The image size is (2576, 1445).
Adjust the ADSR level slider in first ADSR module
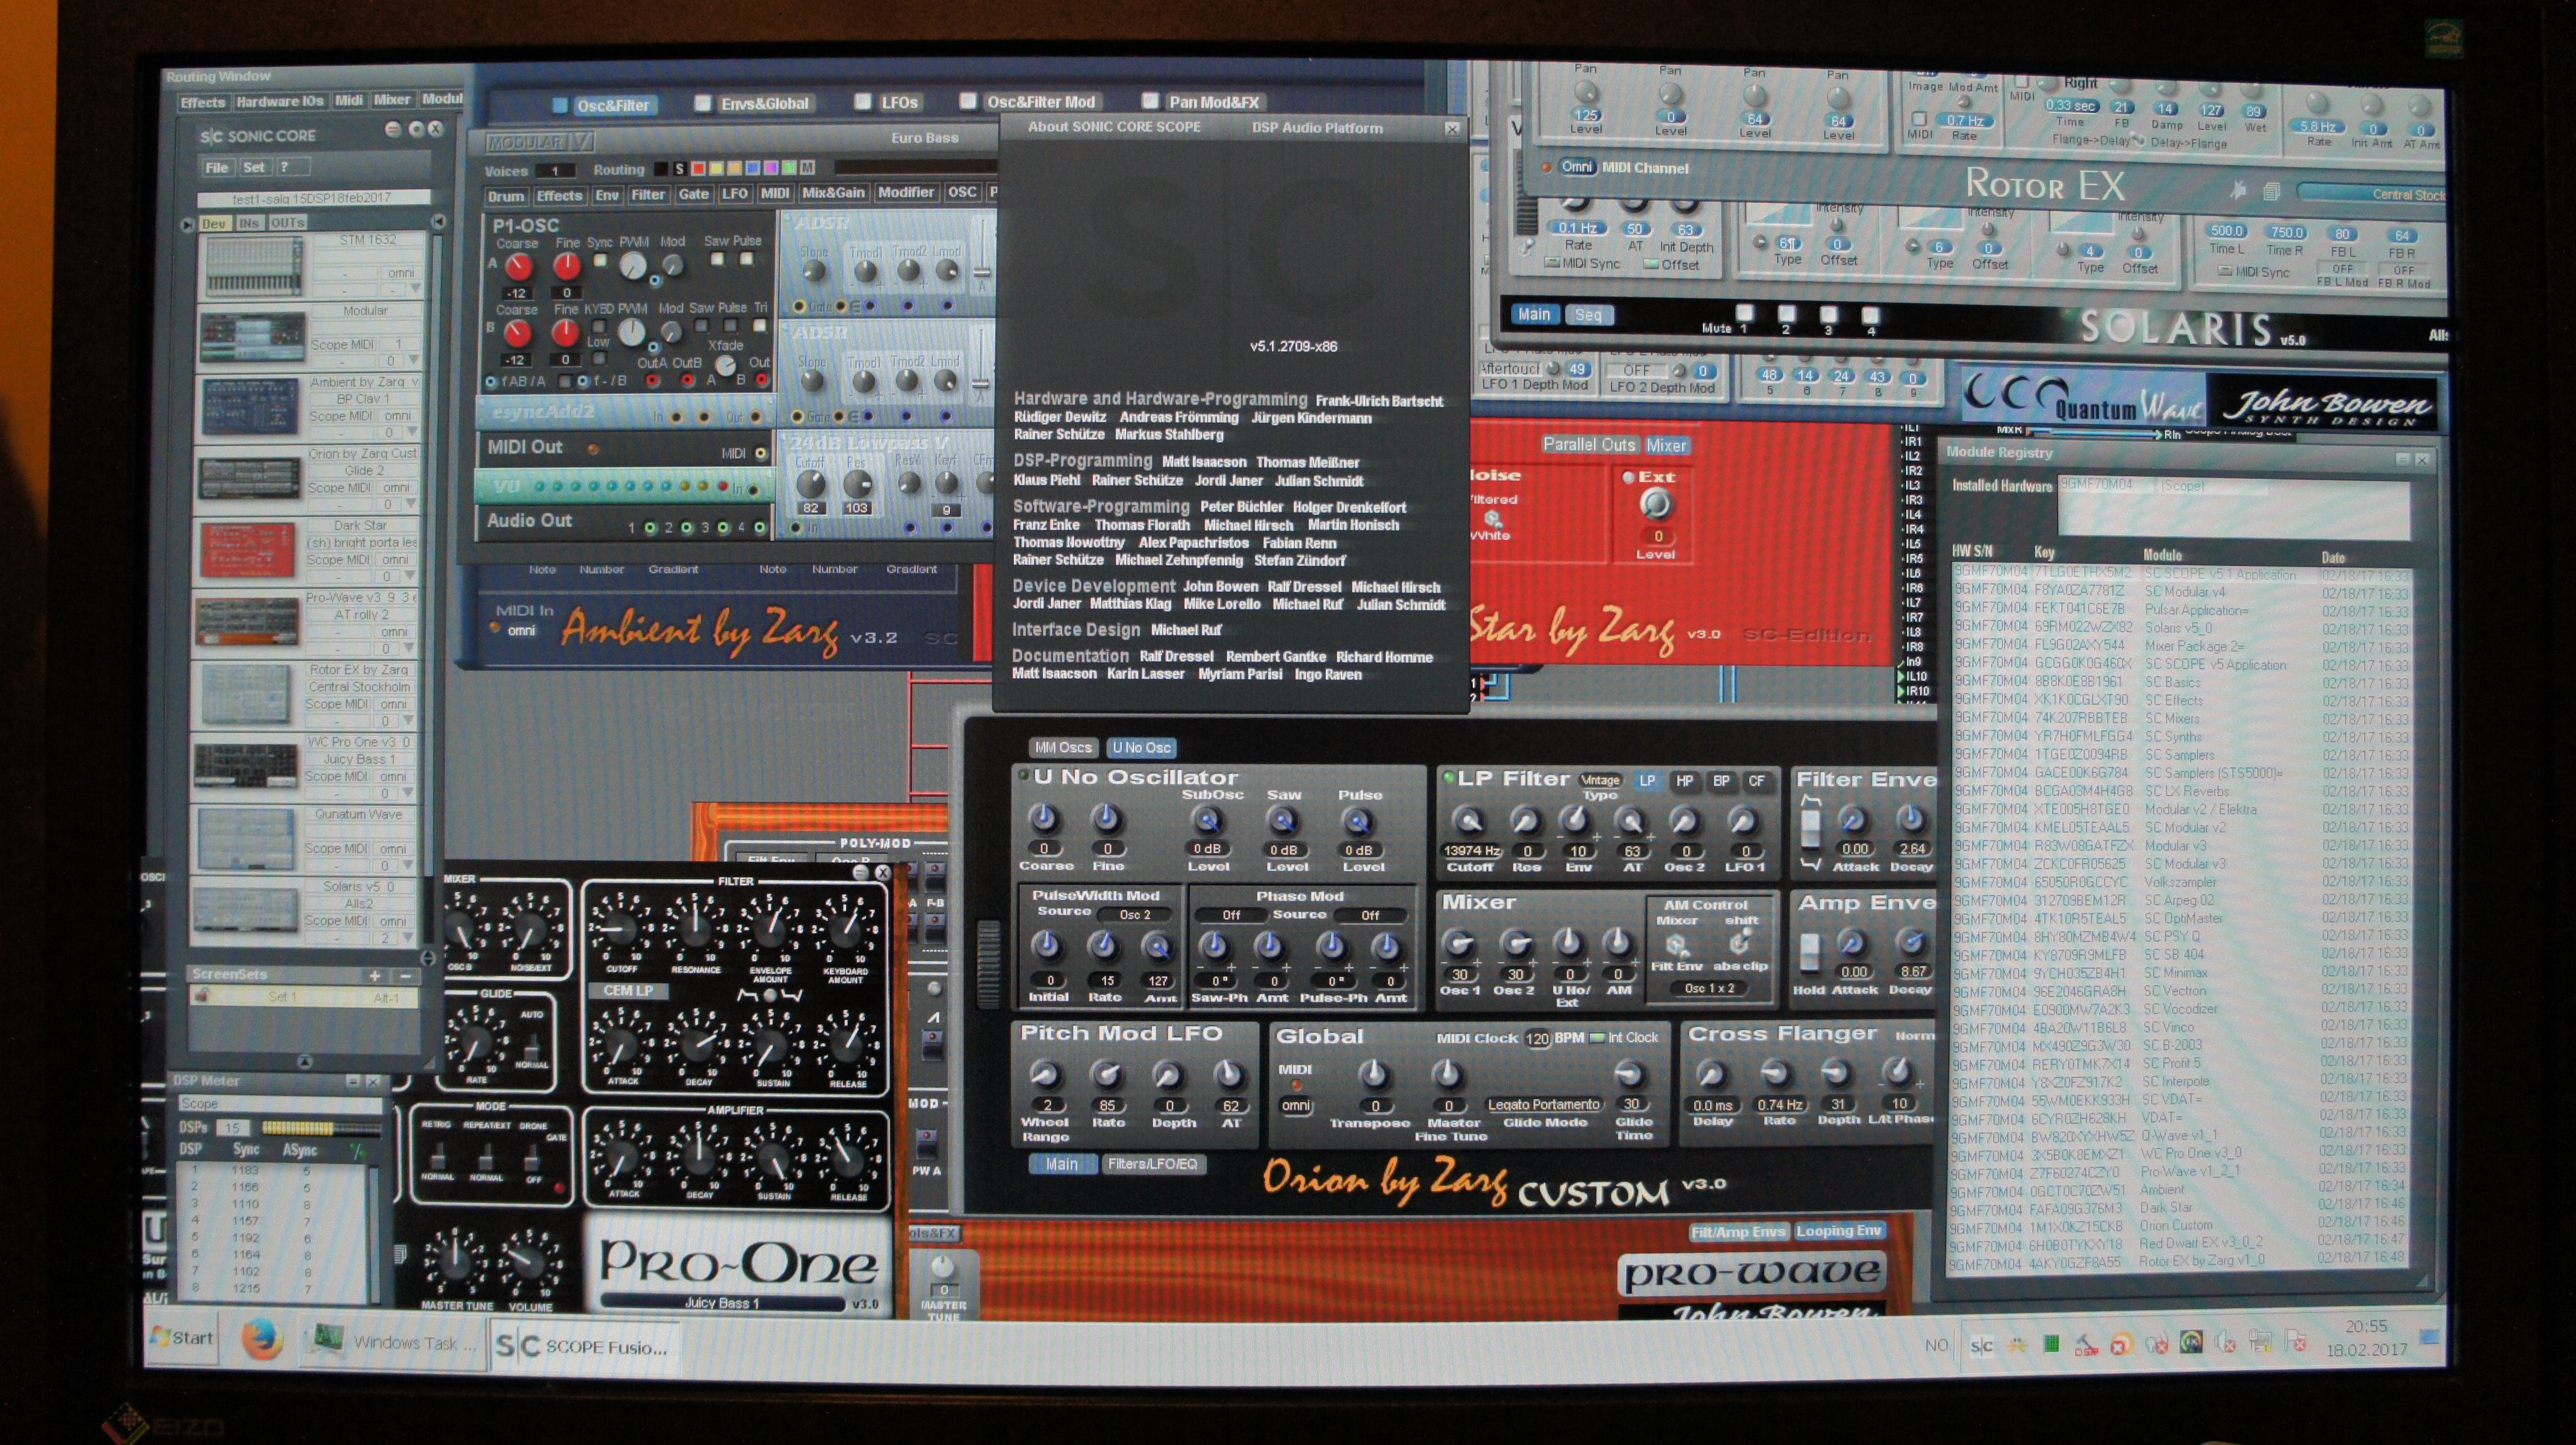982,271
